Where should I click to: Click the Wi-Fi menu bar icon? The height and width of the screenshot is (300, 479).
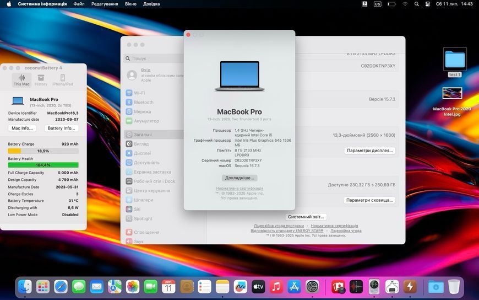tap(405, 4)
